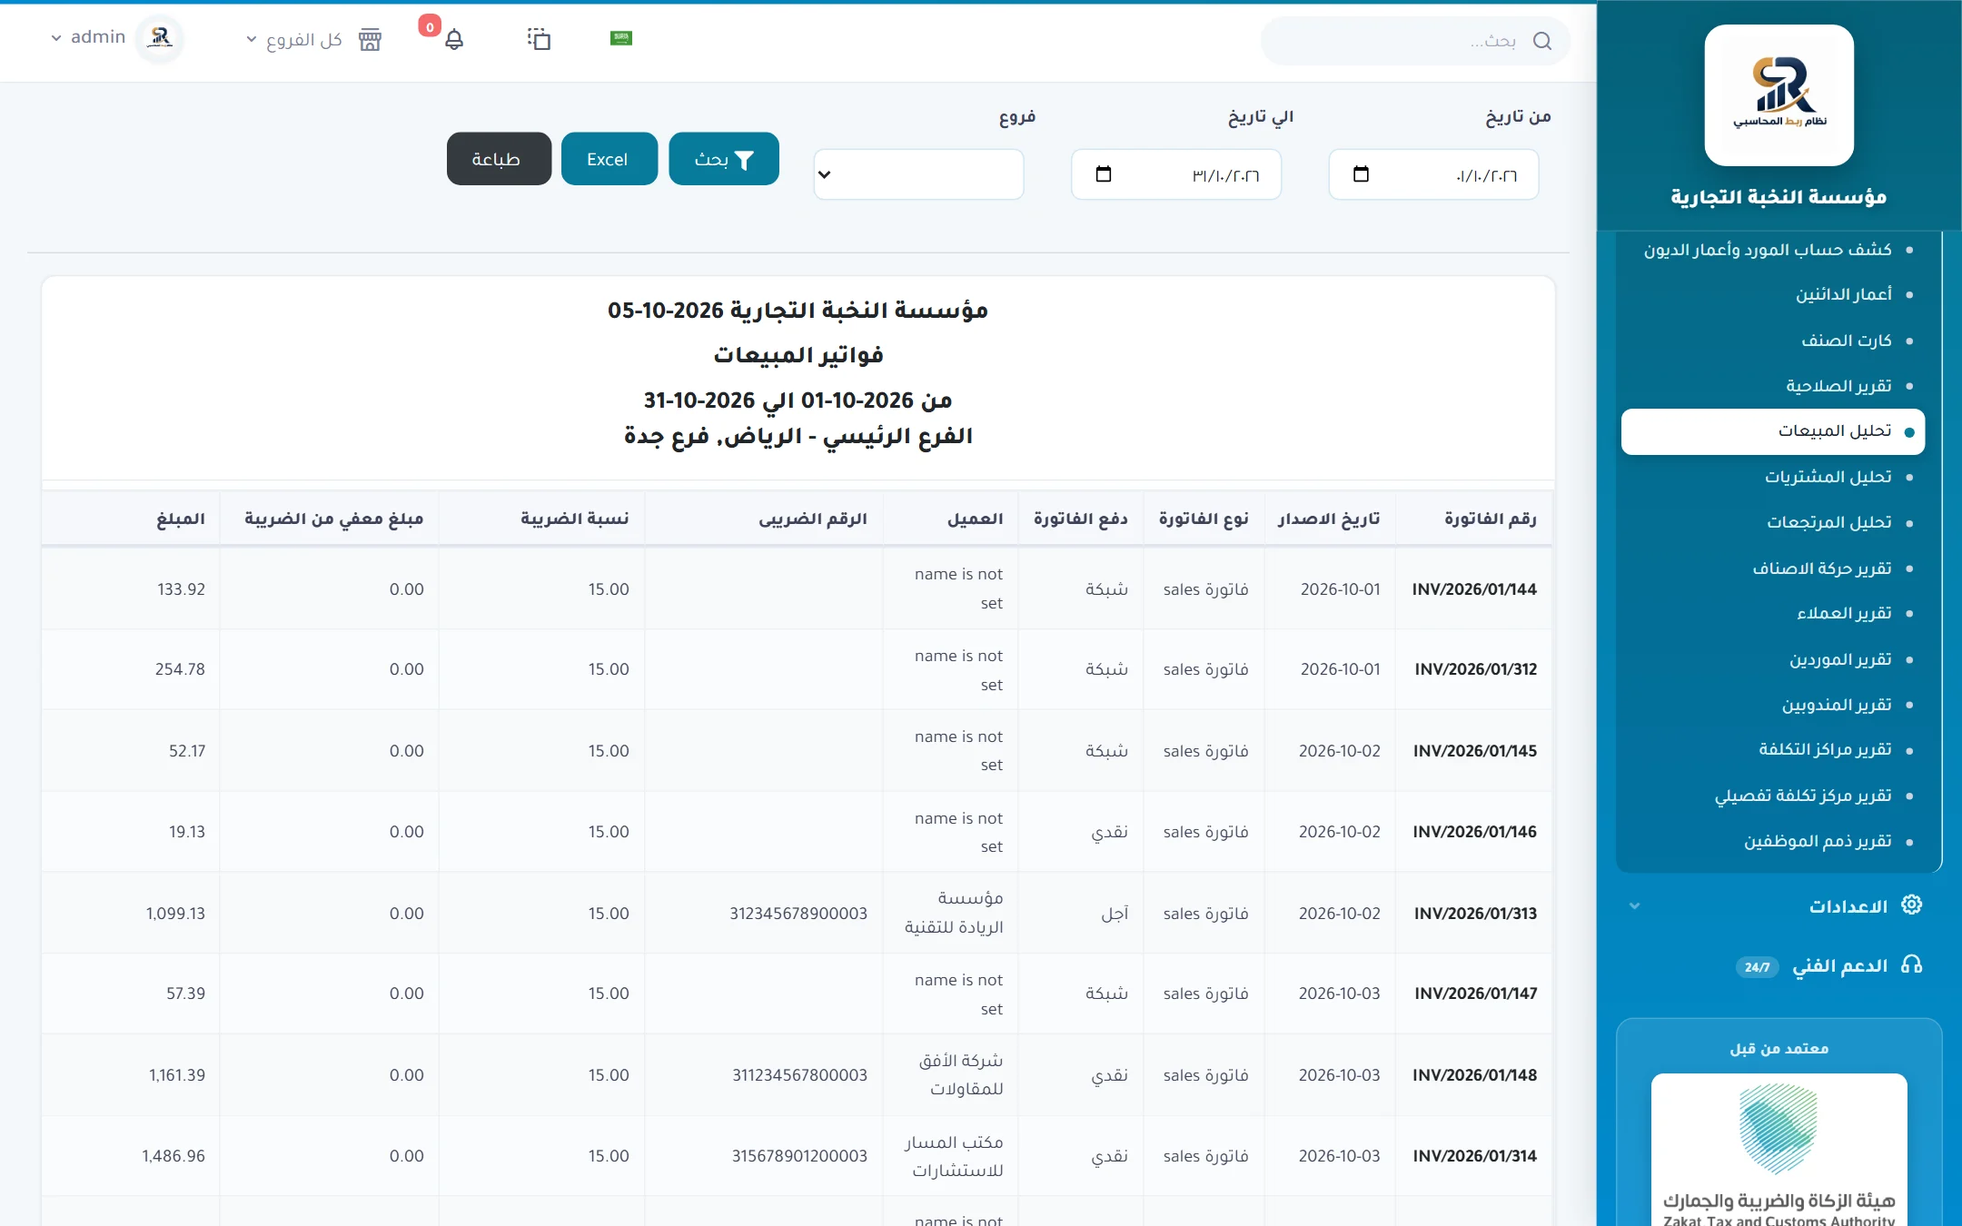
Task: Click customer مكتب المسار للاستشارات
Action: point(954,1156)
